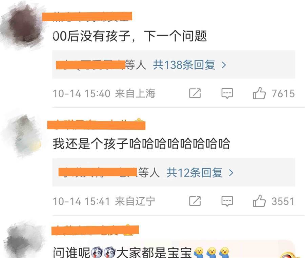Like the 我还是个孩子 comment
The width and height of the screenshot is (305, 258).
259,201
